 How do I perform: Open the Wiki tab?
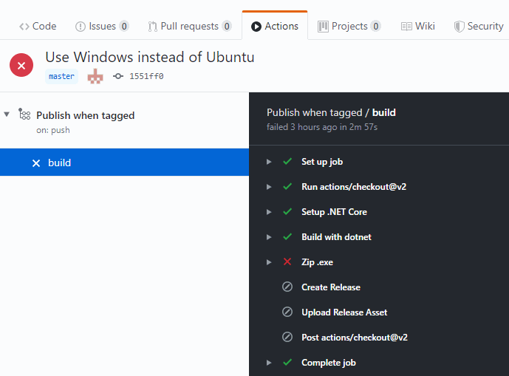[x=418, y=26]
